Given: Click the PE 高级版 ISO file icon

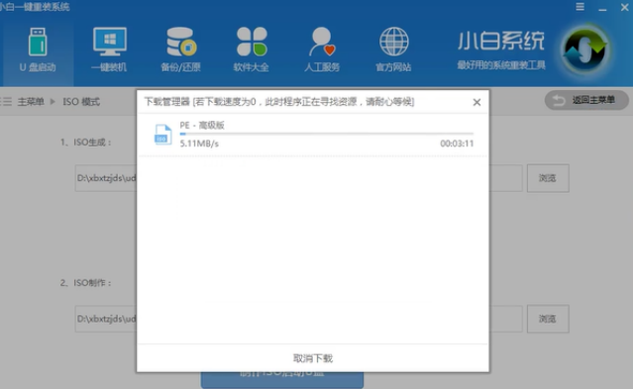Looking at the screenshot, I should click(163, 135).
